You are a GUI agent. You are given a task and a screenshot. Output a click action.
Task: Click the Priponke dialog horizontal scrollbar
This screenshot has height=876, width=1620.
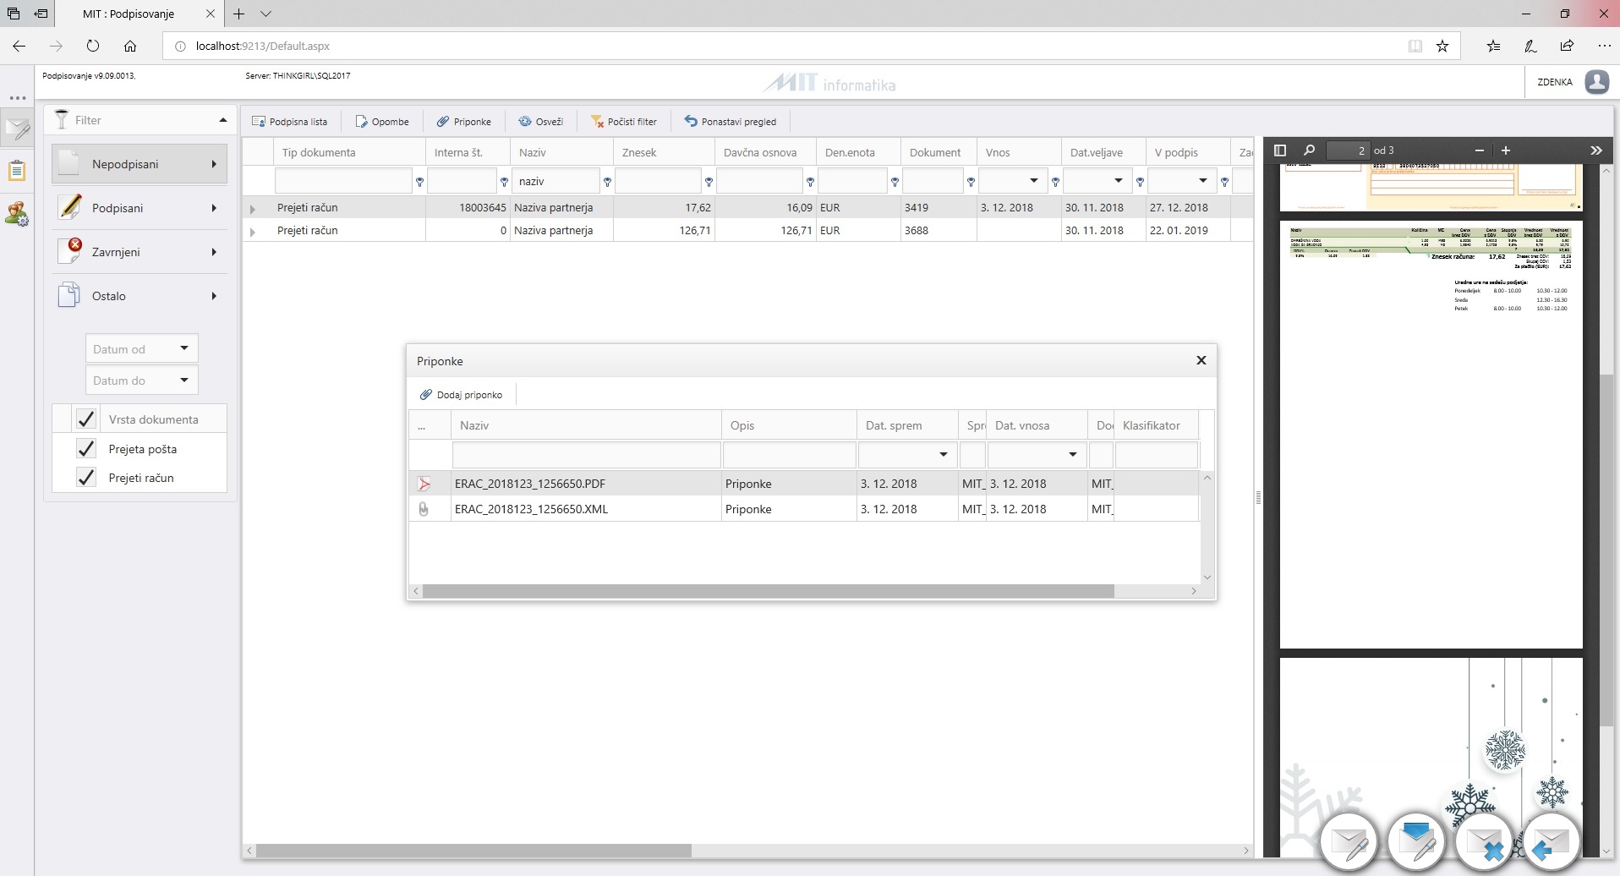pyautogui.click(x=769, y=591)
